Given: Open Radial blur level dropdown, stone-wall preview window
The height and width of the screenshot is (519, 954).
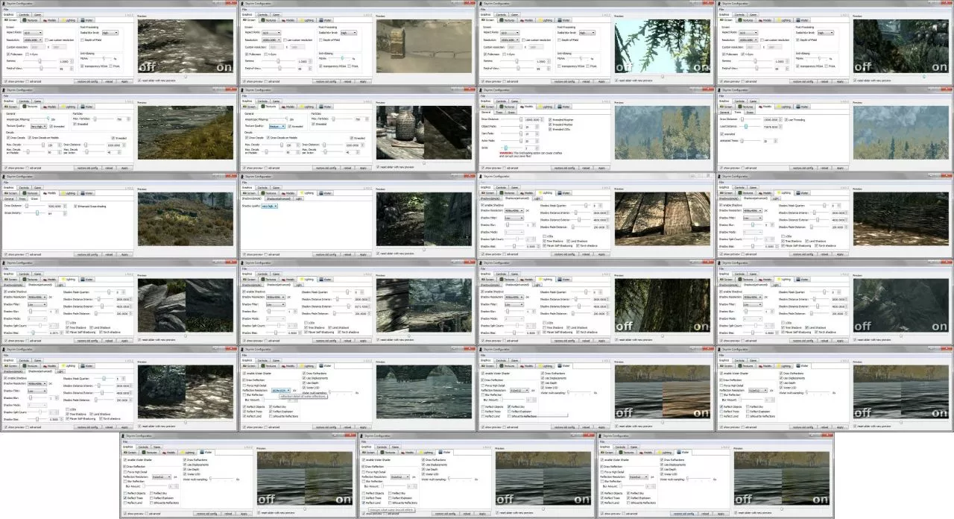Looking at the screenshot, I should click(349, 33).
